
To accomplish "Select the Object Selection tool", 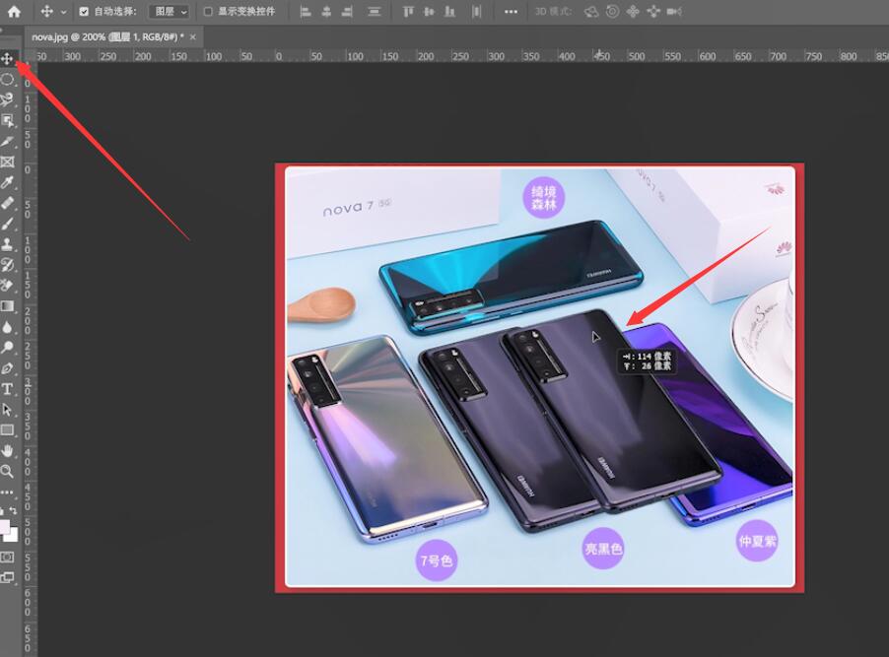I will (x=7, y=121).
